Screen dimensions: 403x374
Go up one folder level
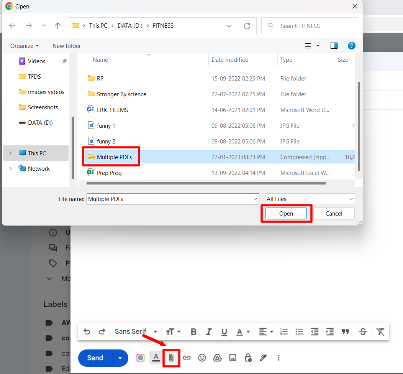pos(57,25)
